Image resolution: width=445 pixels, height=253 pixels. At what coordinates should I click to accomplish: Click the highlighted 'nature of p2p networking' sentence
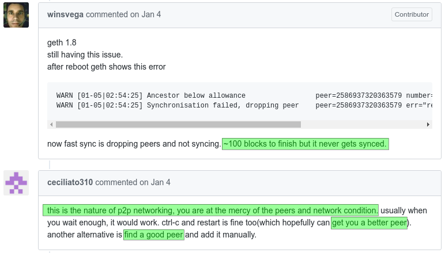pos(211,210)
